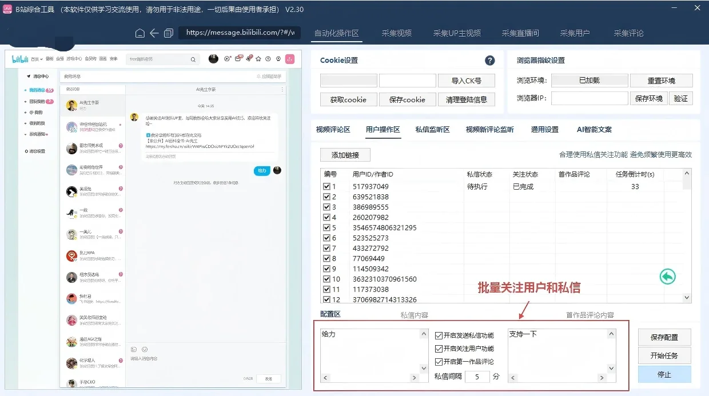Viewport: 709px width, 396px height.
Task: Switch to 视频新评论监听 sub-tab
Action: point(489,130)
